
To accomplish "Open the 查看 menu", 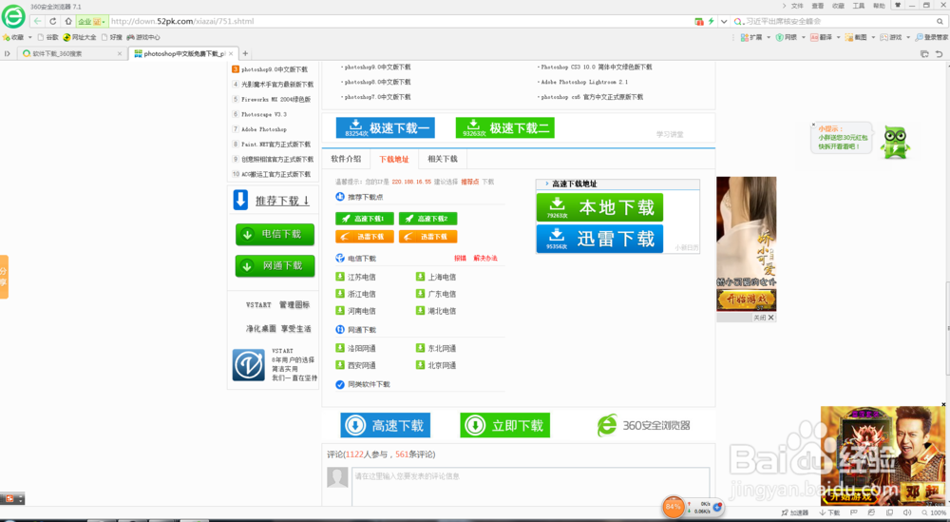I will (x=818, y=6).
